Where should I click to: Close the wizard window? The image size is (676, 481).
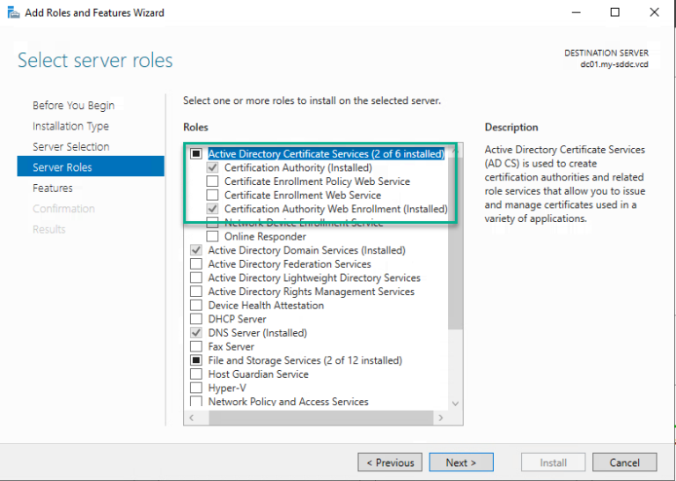pos(654,12)
